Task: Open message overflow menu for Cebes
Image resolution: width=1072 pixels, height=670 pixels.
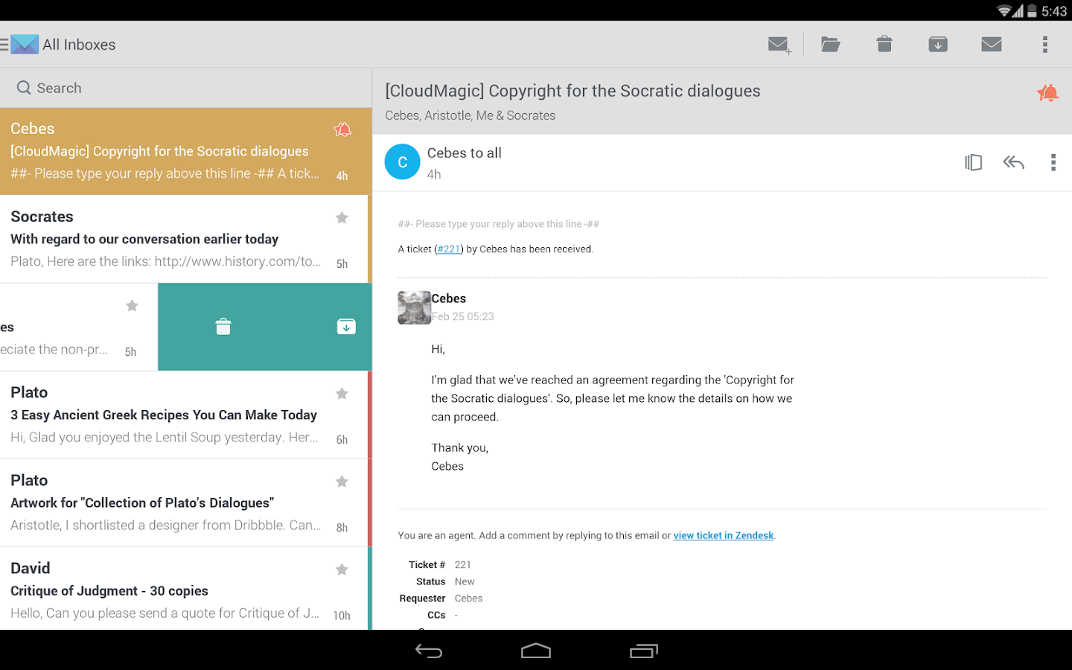Action: click(1053, 162)
